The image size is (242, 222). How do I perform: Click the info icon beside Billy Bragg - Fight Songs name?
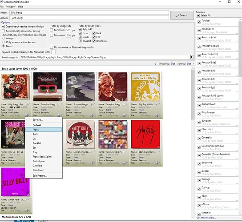coord(26,104)
